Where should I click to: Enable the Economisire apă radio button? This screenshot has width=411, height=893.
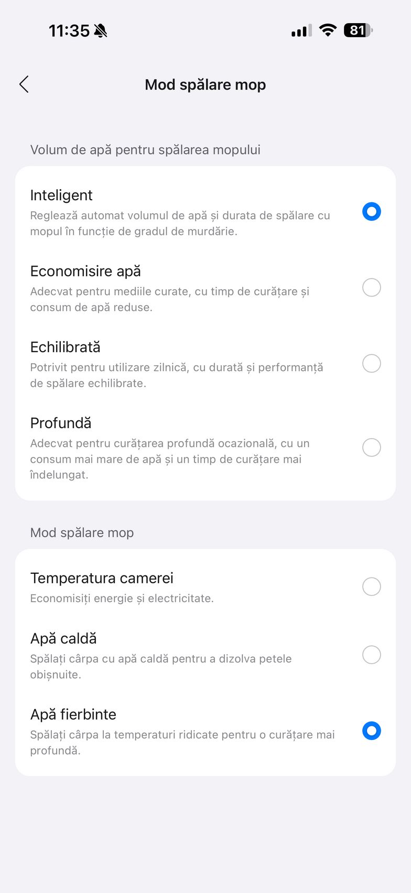(371, 288)
